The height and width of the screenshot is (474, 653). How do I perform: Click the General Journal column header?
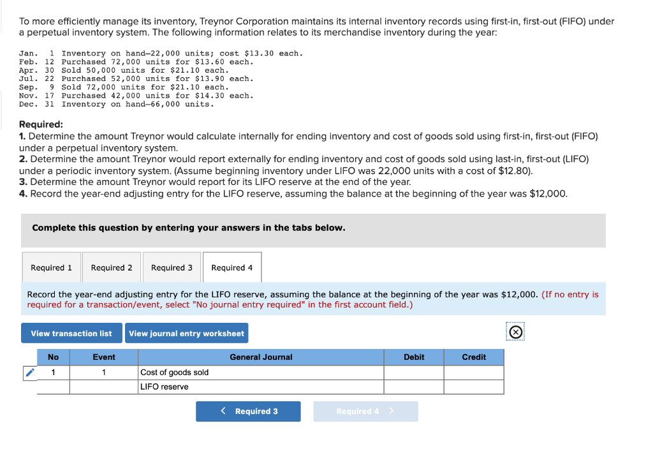point(260,357)
